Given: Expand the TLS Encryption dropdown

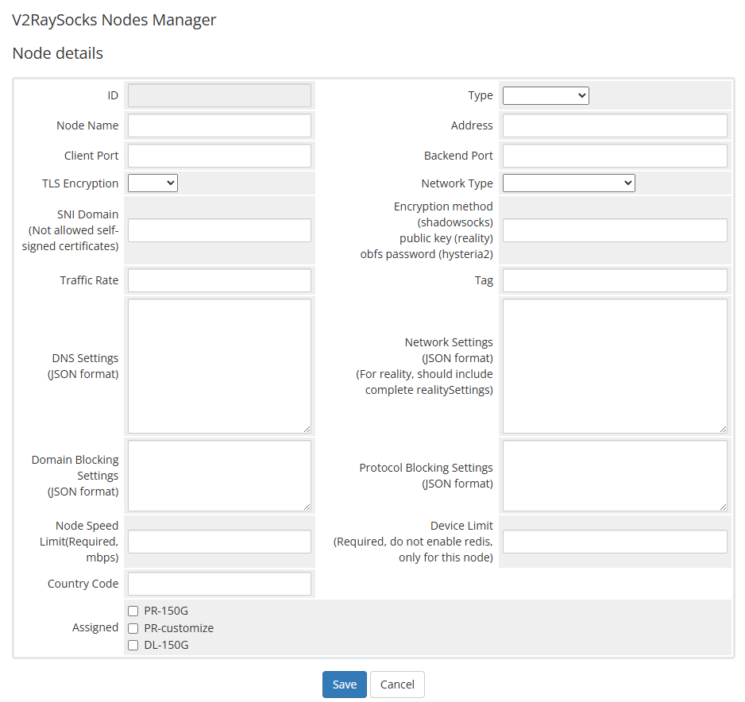Looking at the screenshot, I should tap(152, 183).
